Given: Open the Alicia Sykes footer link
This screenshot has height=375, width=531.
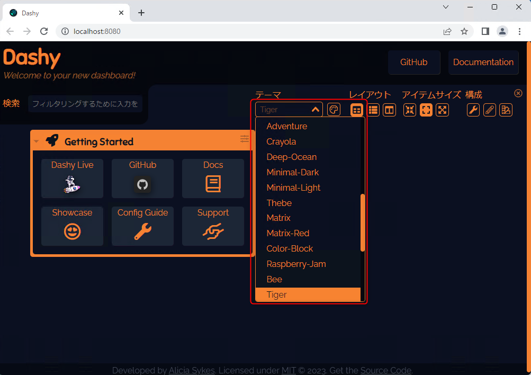Looking at the screenshot, I should tap(192, 370).
